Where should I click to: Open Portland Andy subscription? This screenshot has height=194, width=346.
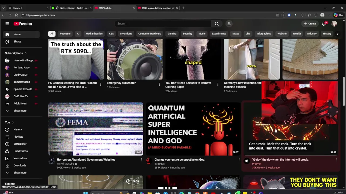tap(21, 68)
